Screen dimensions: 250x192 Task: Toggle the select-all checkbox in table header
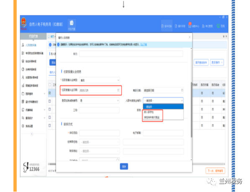(x=50, y=85)
